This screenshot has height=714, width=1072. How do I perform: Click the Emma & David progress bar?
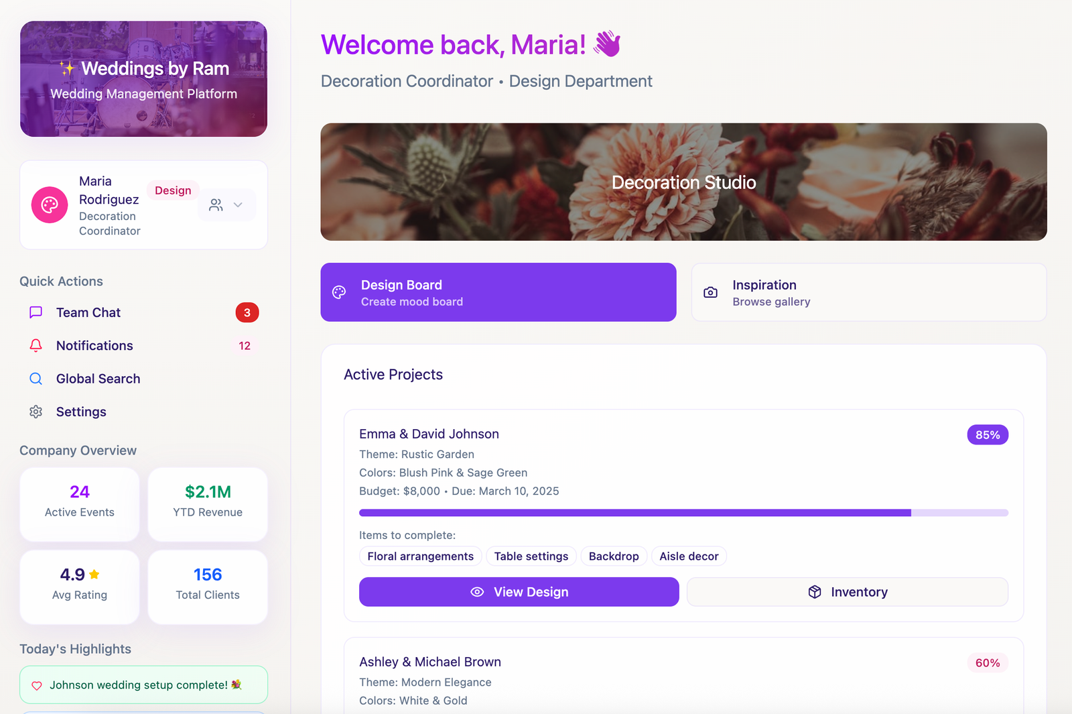coord(683,513)
